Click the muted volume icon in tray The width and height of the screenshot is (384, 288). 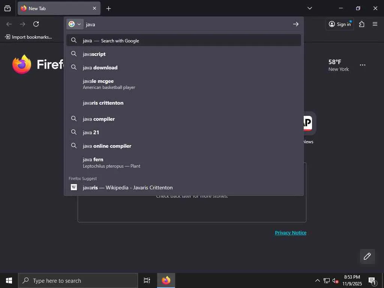335,280
